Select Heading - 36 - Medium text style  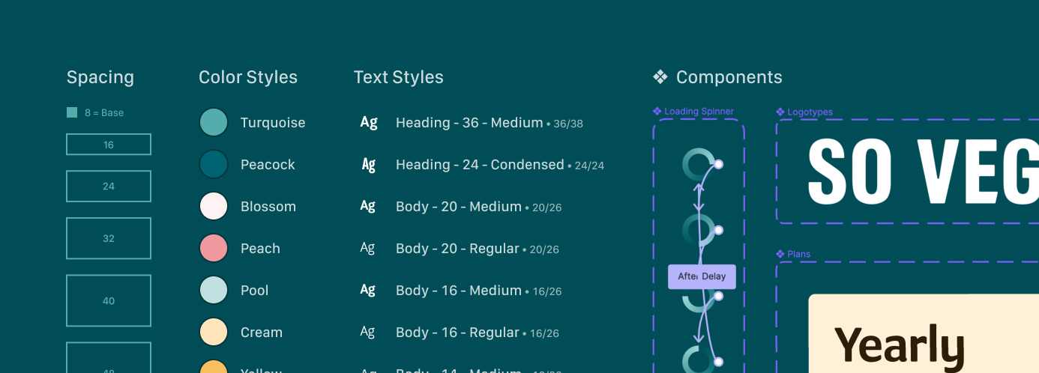[x=469, y=123]
